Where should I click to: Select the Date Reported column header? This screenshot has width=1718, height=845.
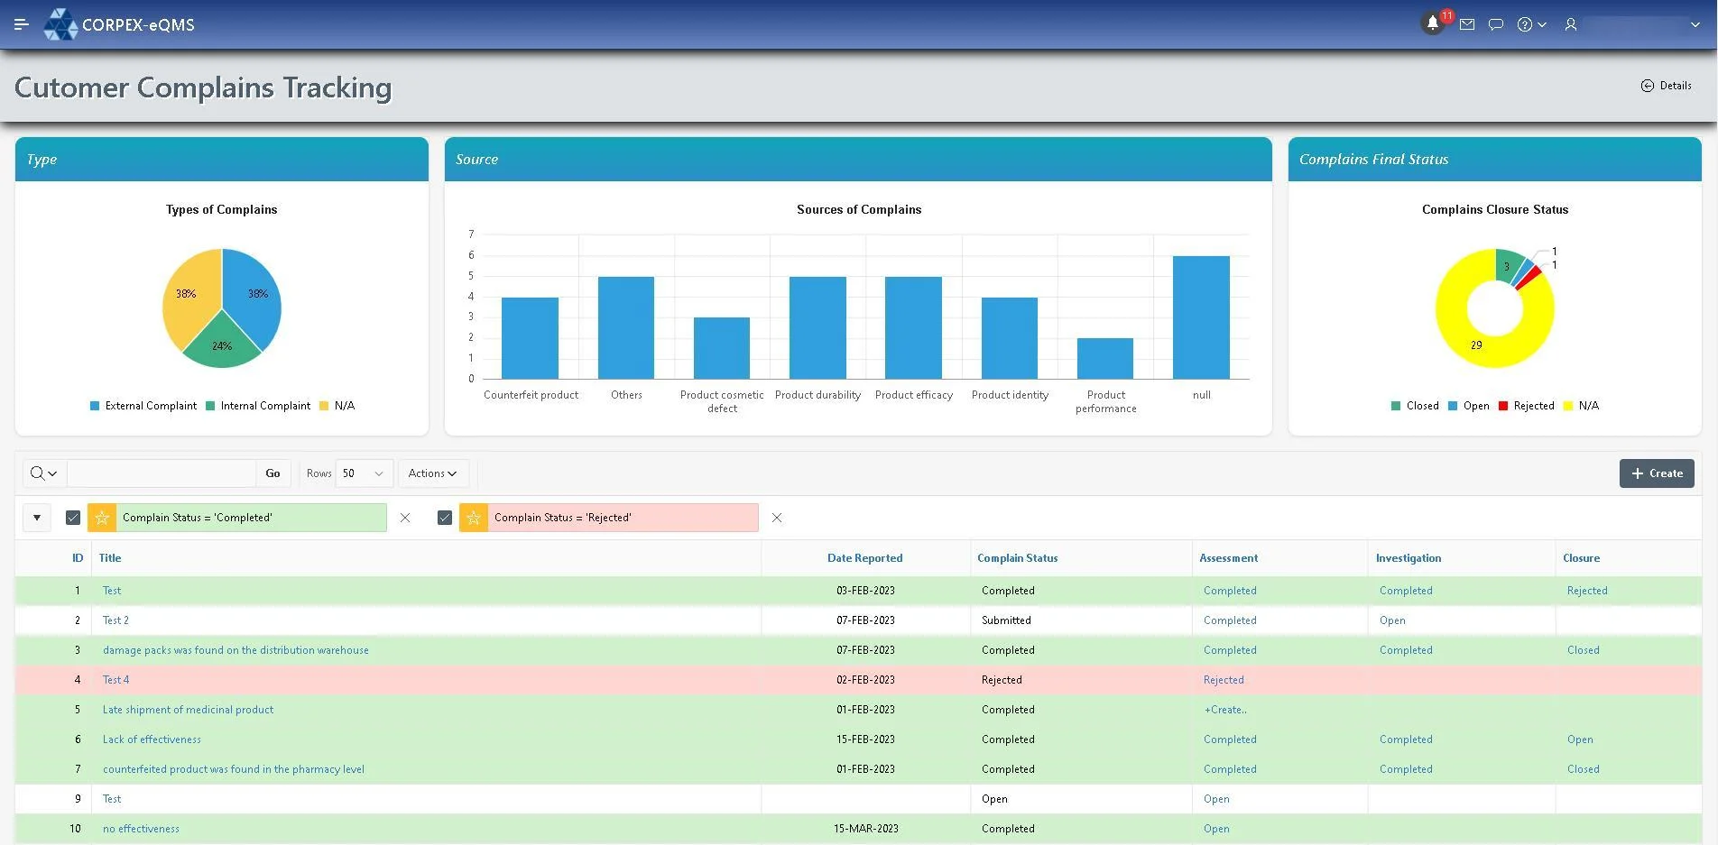864,558
